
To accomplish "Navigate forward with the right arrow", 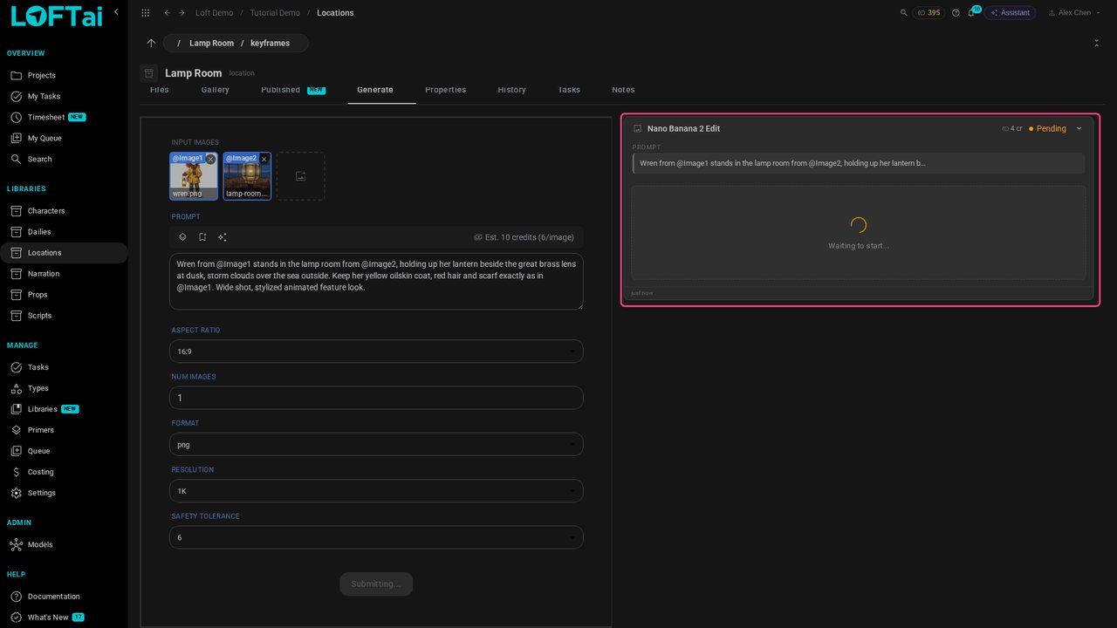I will [x=182, y=13].
